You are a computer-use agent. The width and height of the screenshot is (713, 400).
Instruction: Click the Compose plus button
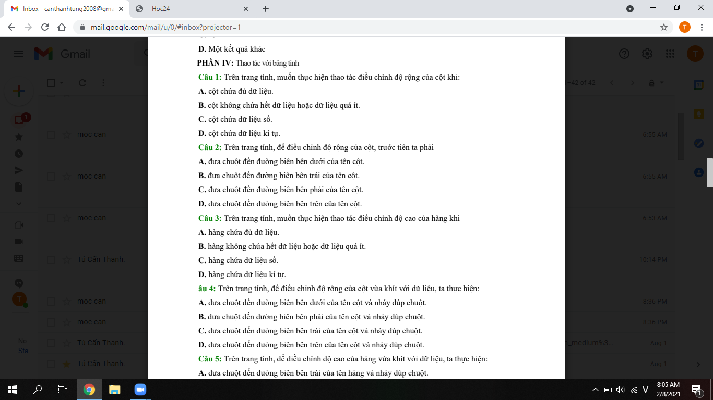(x=18, y=92)
